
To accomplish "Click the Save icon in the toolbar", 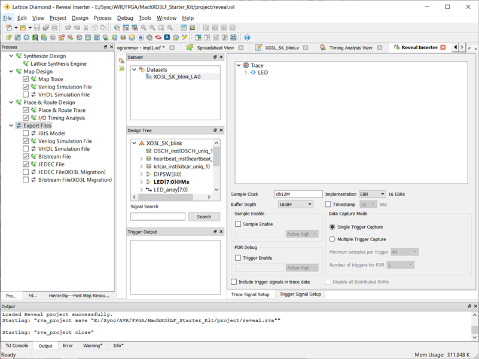I will (x=37, y=28).
